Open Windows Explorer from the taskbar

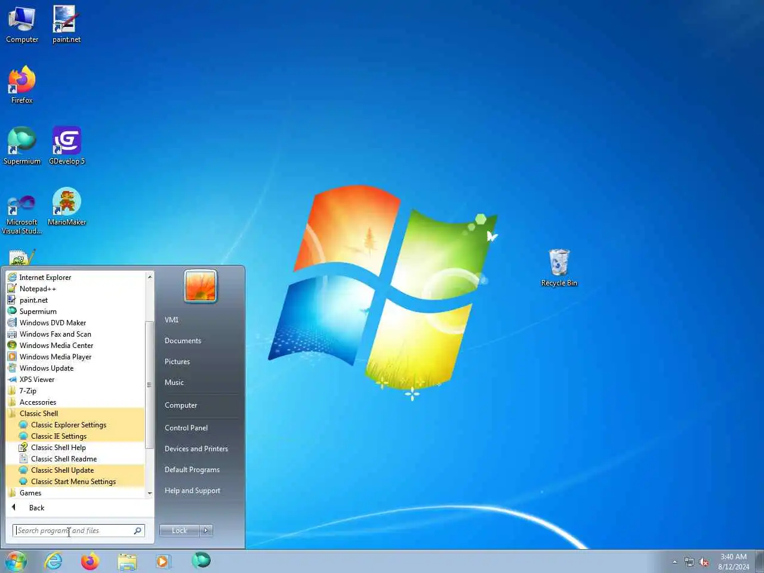pos(127,561)
